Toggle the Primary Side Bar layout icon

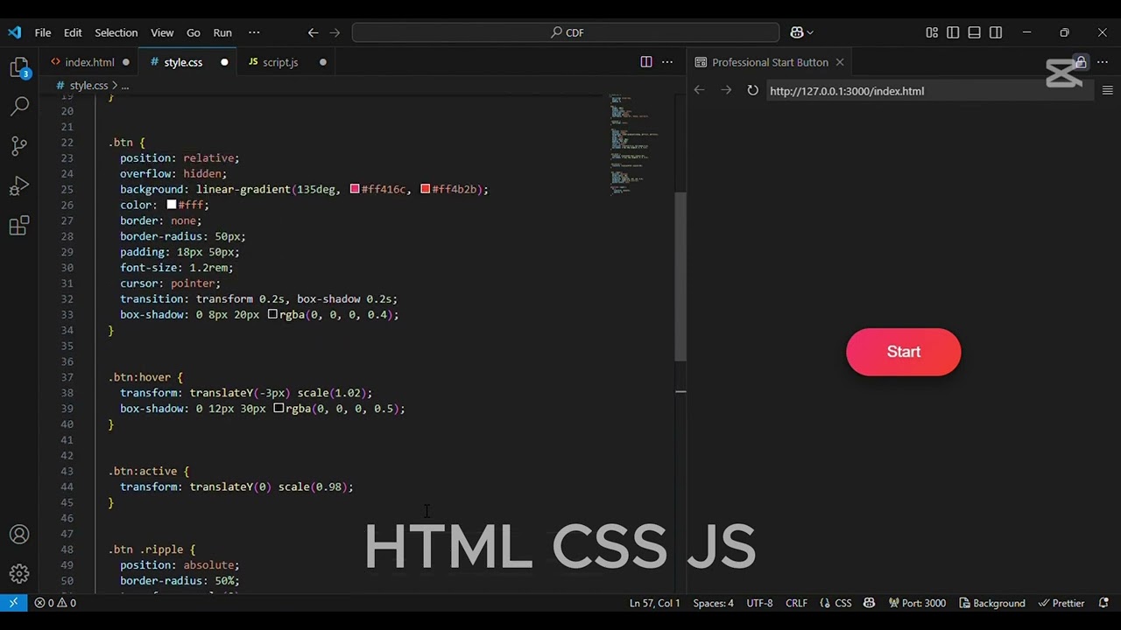point(953,32)
